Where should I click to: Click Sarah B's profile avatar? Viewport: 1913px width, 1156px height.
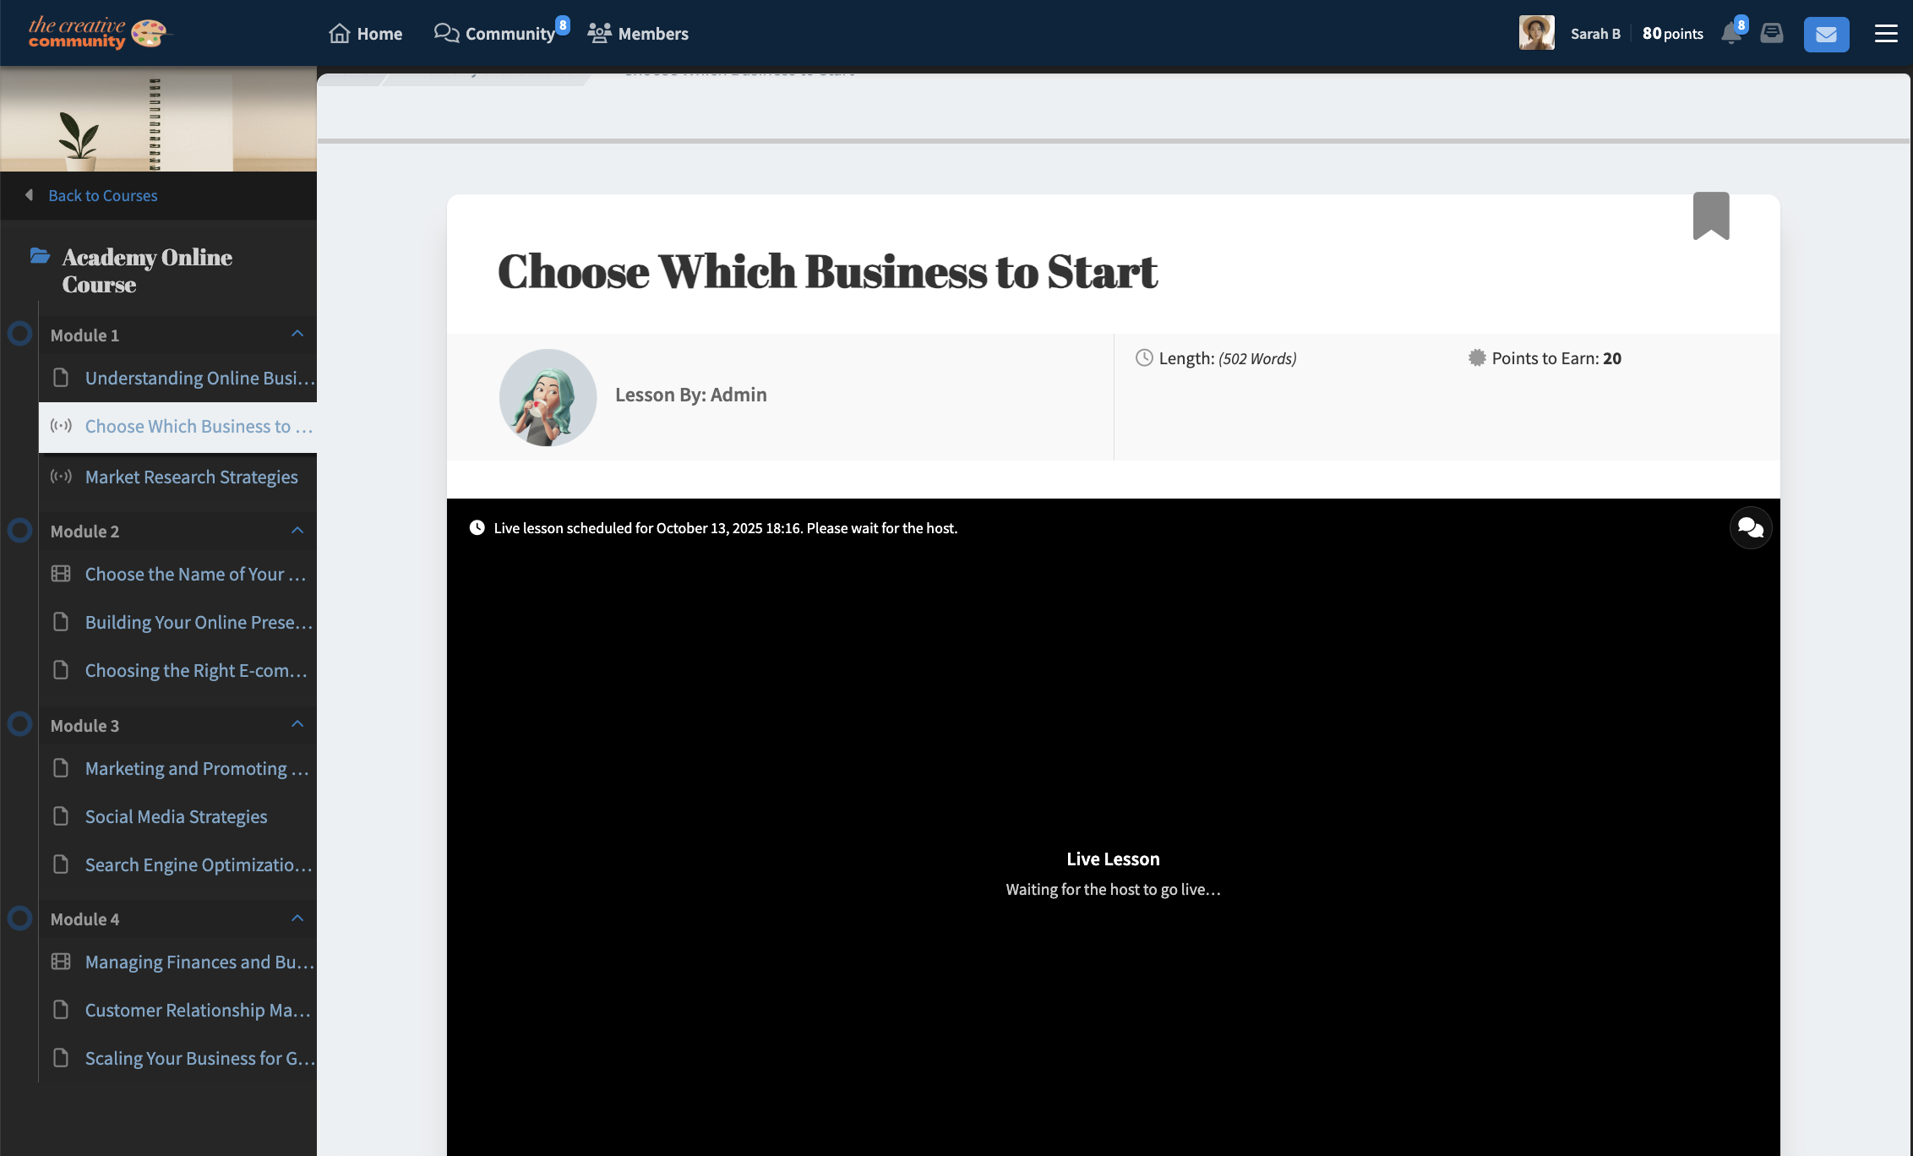1536,33
